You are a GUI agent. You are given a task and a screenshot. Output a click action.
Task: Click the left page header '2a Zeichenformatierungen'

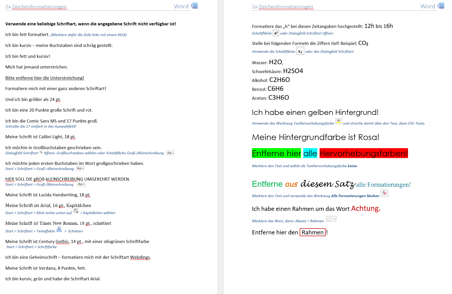36,7
